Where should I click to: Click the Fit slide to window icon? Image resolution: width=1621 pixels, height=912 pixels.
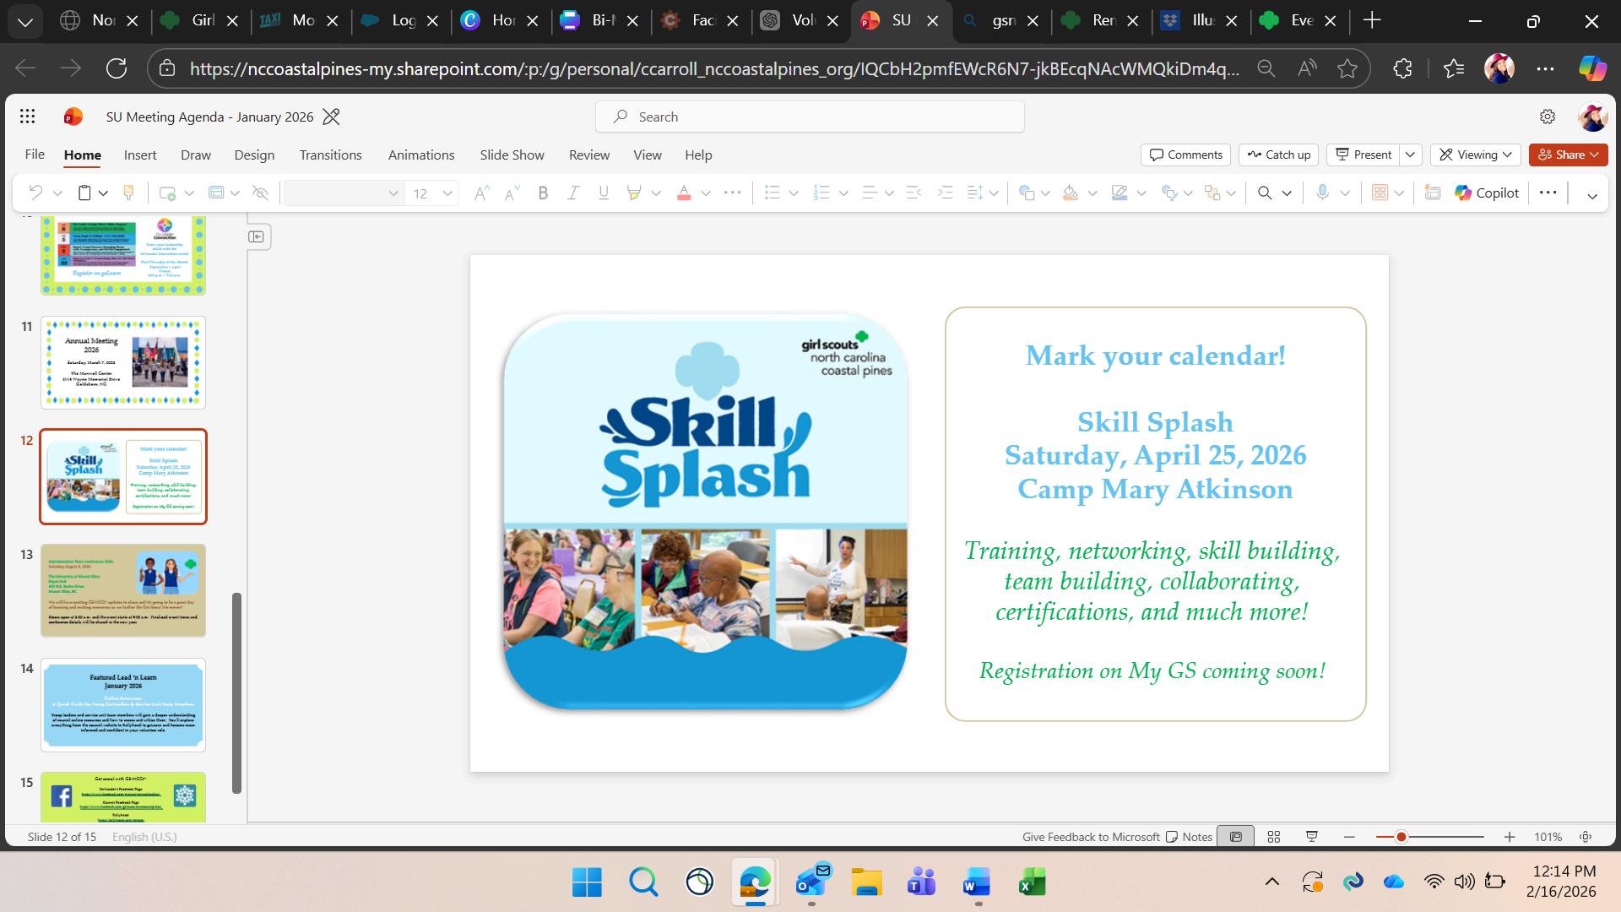coord(1586,837)
